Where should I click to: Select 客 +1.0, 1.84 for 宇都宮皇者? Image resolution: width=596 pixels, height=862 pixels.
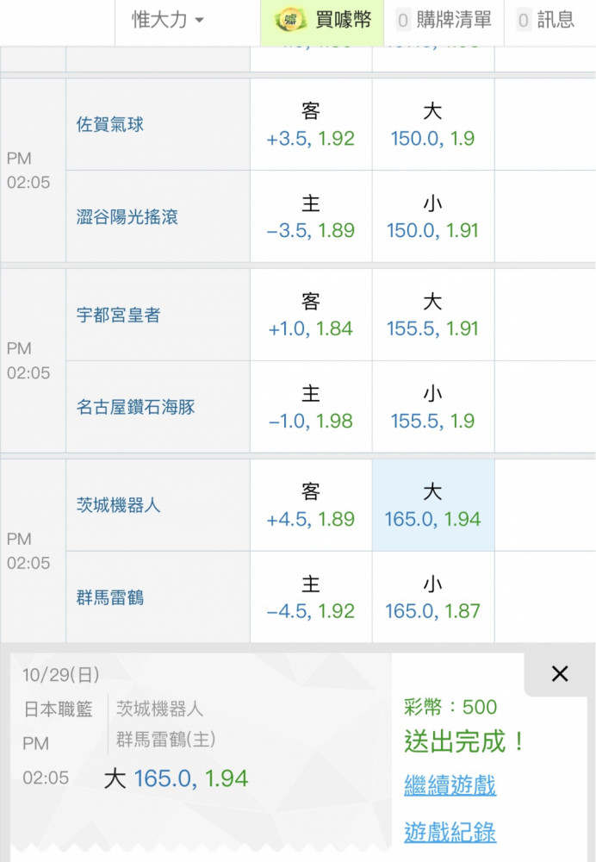pos(311,315)
